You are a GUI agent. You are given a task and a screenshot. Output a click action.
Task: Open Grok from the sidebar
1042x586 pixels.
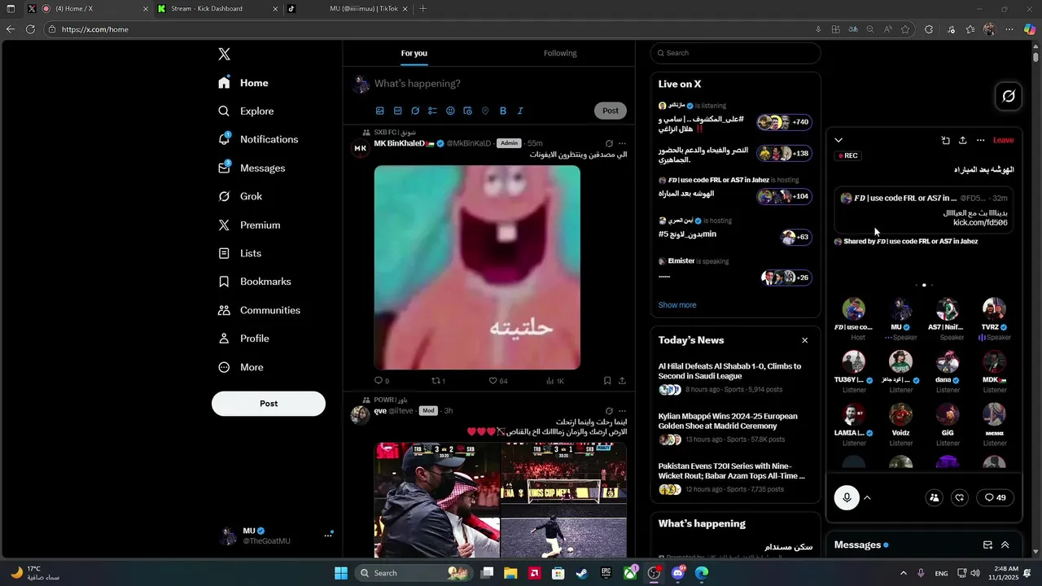(240, 196)
